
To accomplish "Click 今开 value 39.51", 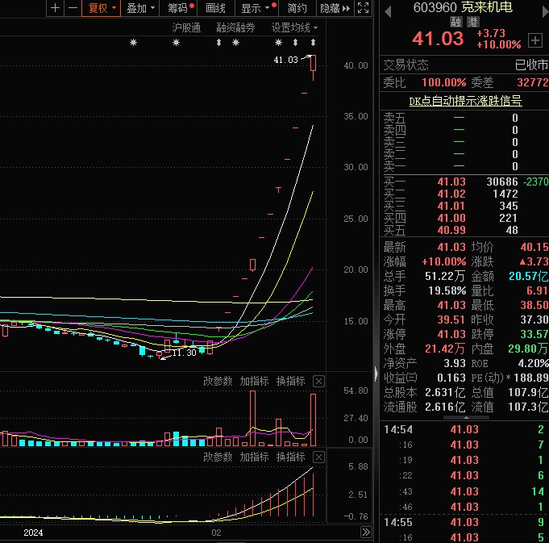I will [451, 320].
